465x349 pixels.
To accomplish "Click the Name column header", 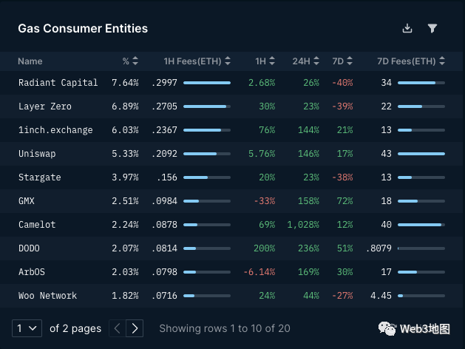I will coord(30,61).
